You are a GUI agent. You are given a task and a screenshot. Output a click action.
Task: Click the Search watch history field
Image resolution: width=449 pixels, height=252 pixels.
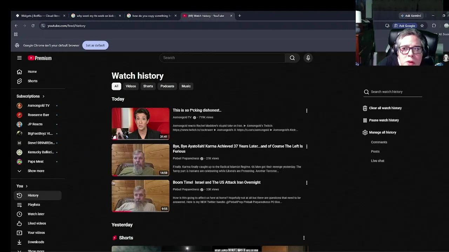393,92
